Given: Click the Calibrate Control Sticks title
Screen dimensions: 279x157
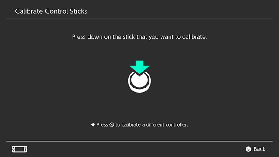Looking at the screenshot, I should tap(51, 11).
